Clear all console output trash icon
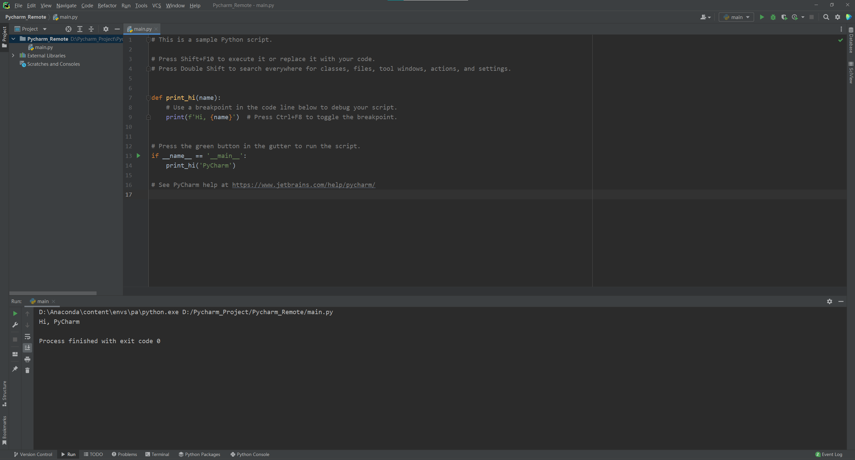The image size is (855, 460). 27,371
